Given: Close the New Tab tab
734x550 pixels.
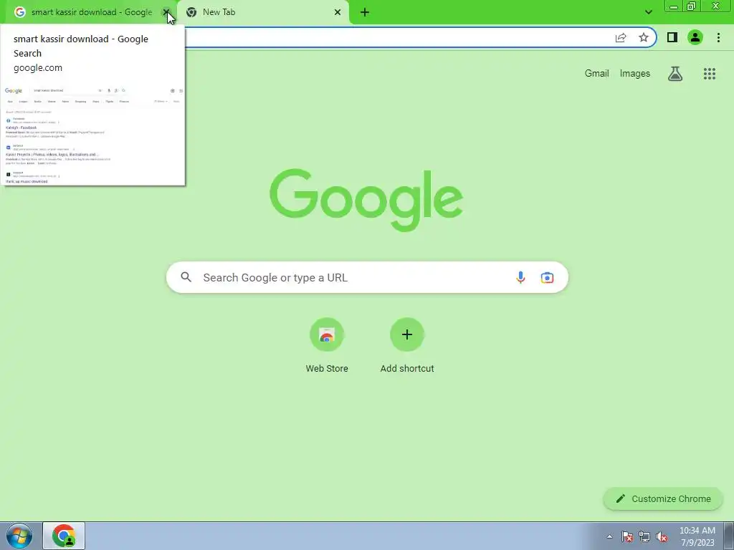Looking at the screenshot, I should pyautogui.click(x=338, y=12).
